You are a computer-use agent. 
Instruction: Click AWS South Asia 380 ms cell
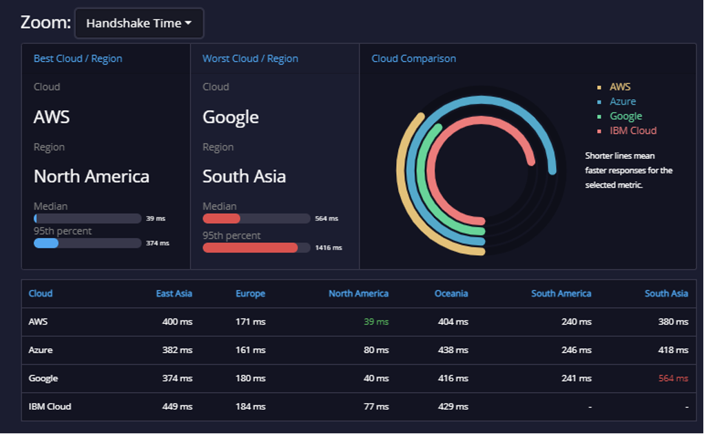pyautogui.click(x=673, y=322)
